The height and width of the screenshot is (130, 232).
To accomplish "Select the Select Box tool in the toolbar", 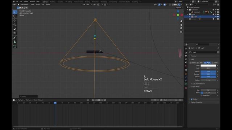I will tap(15, 12).
